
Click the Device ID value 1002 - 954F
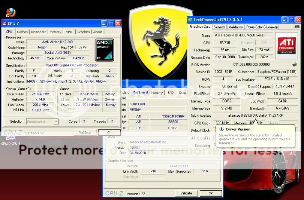pos(223,72)
